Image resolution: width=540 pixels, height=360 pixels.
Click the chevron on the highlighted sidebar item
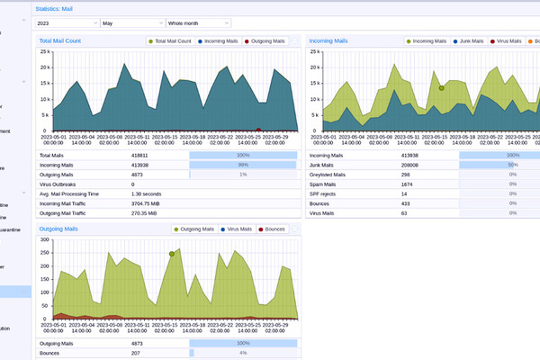(23, 292)
